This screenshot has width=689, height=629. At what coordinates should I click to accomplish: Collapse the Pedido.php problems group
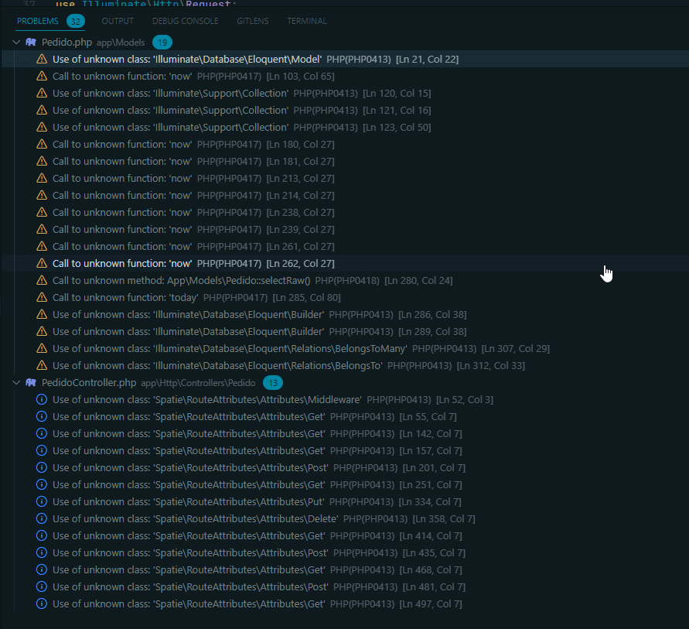coord(16,42)
